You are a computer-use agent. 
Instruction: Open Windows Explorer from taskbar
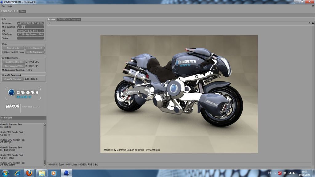click(x=42, y=173)
